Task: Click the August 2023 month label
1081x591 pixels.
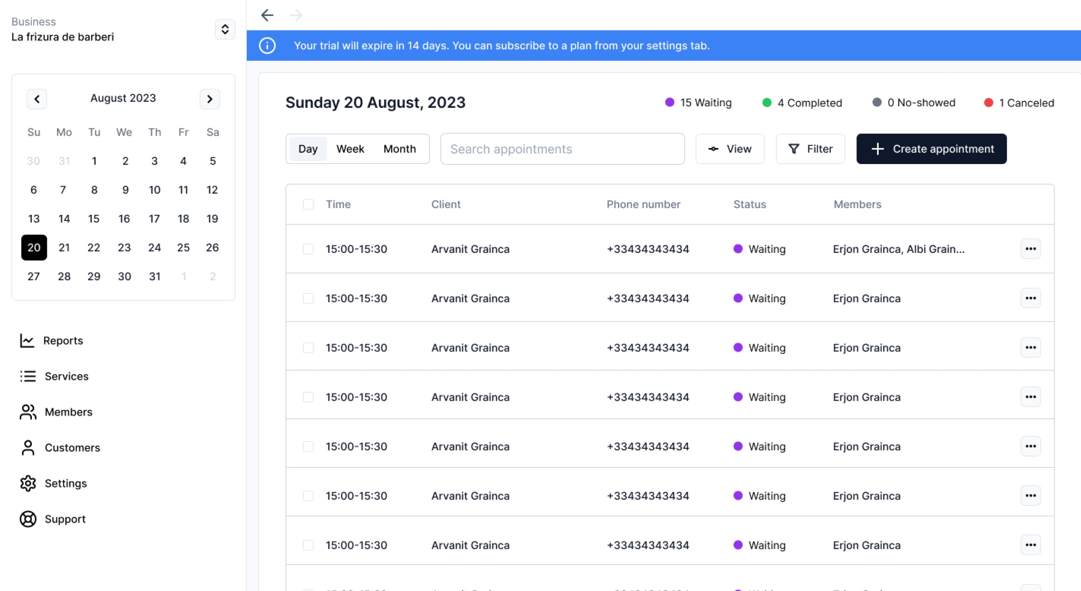Action: [123, 98]
